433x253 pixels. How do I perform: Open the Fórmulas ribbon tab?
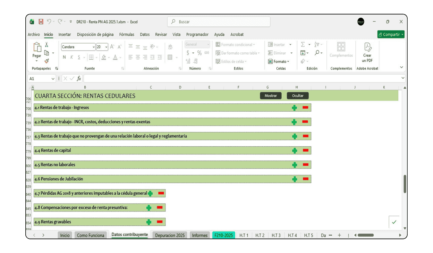click(x=127, y=34)
